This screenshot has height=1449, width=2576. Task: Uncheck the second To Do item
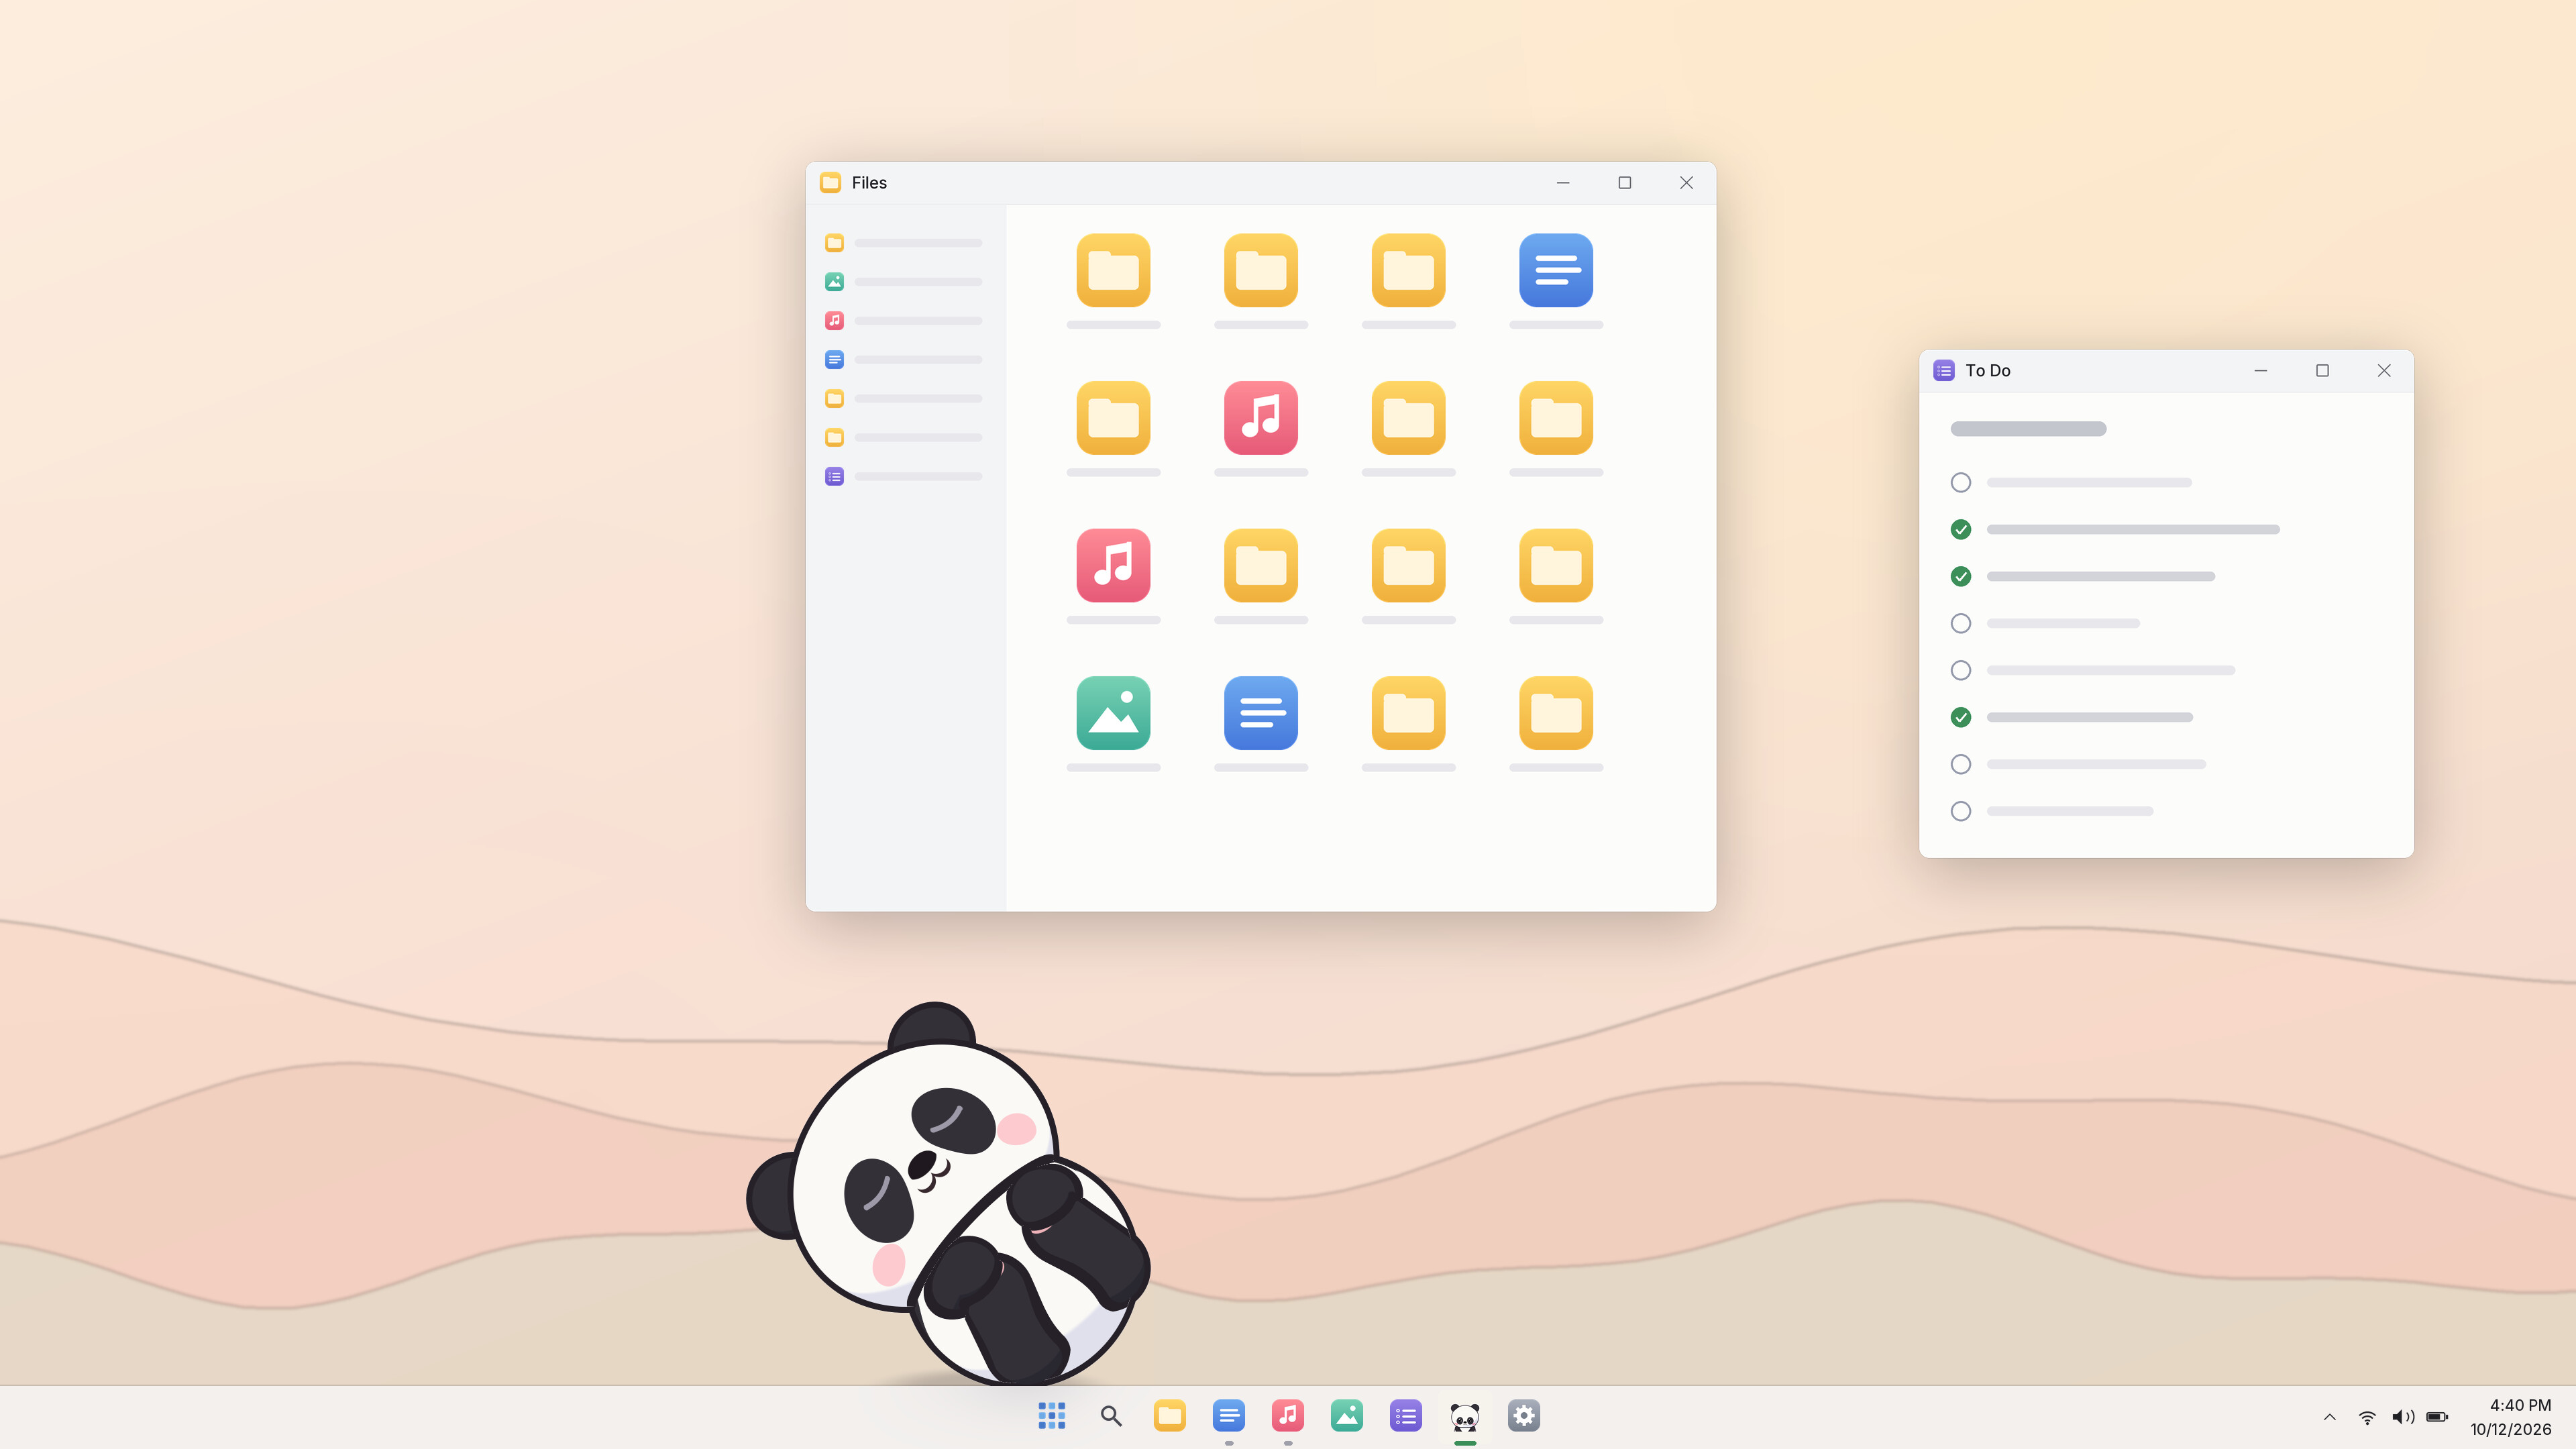point(1961,530)
